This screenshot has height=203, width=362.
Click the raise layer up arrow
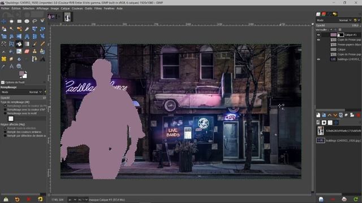coord(329,115)
